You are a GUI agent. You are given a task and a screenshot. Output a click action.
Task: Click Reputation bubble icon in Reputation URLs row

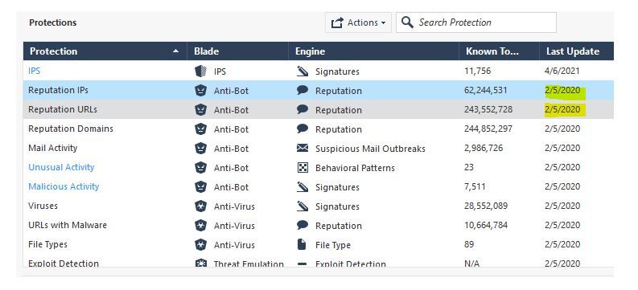point(303,110)
